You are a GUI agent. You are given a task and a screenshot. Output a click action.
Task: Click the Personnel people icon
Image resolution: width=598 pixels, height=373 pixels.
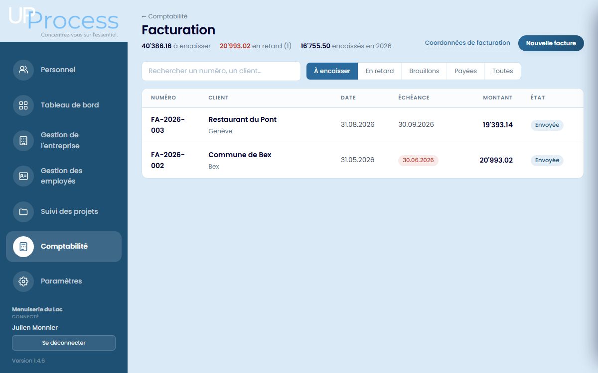23,70
